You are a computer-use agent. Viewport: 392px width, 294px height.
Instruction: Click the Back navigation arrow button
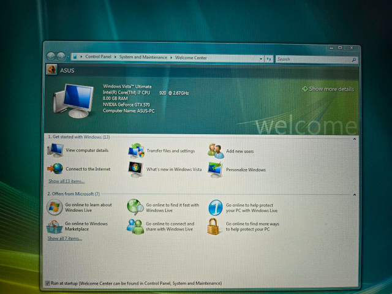pyautogui.click(x=51, y=56)
